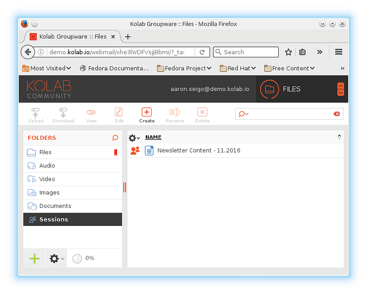Click the aaron.seigo@demo.kolab.io account name

pos(210,89)
